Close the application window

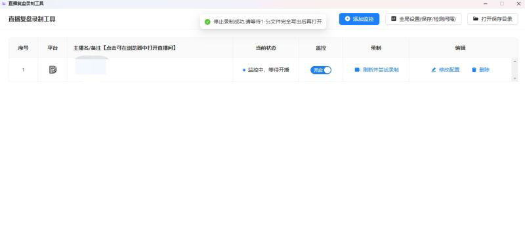tap(518, 4)
